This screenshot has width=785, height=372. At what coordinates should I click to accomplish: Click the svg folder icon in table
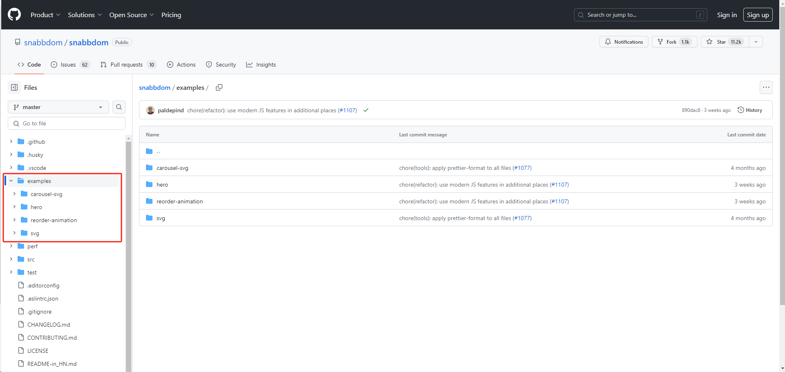149,218
